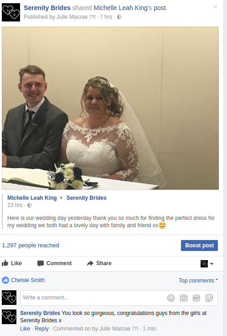This screenshot has height=336, width=227.
Task: Insert a GIF into the comment
Action: [196, 298]
